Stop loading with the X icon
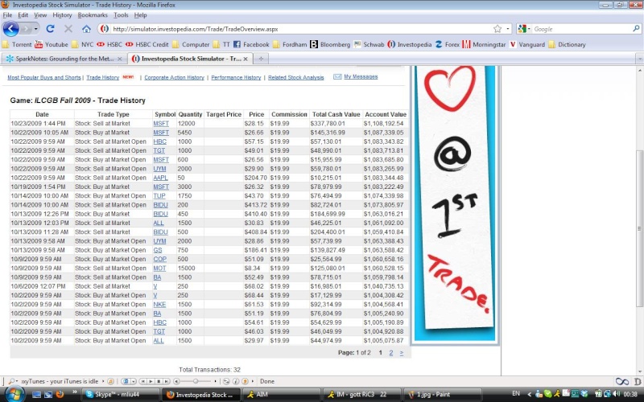This screenshot has width=644, height=402. coord(68,29)
